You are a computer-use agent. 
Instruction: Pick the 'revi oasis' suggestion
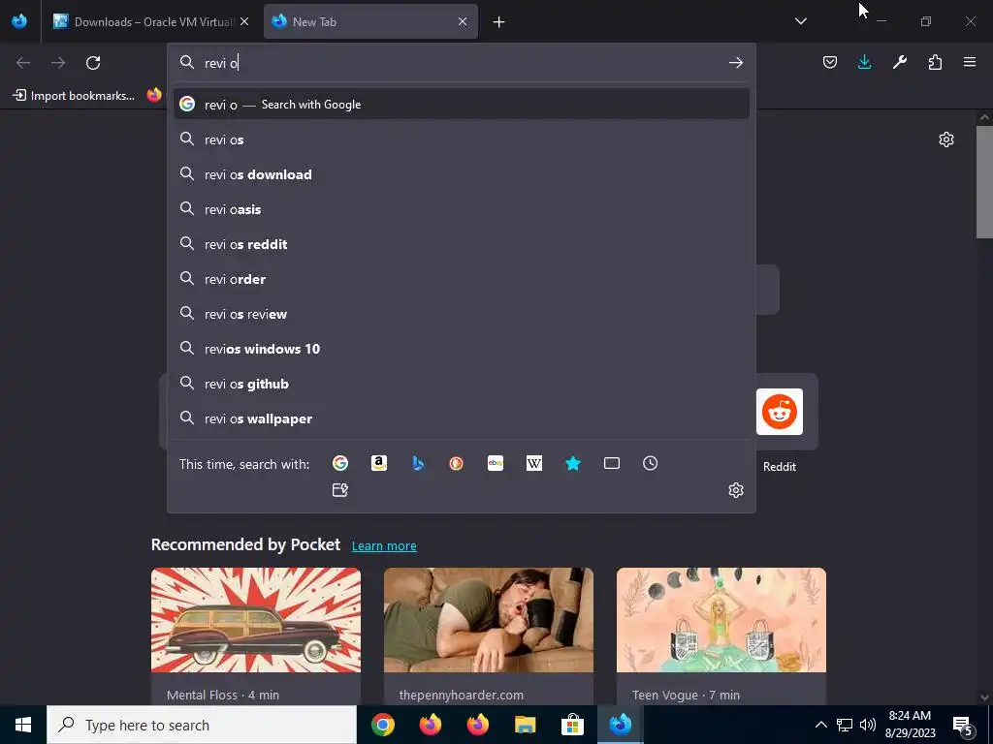pos(461,209)
